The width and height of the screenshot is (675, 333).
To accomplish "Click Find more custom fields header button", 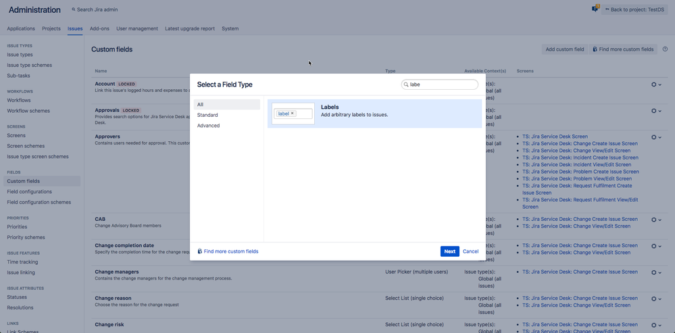I will 623,49.
